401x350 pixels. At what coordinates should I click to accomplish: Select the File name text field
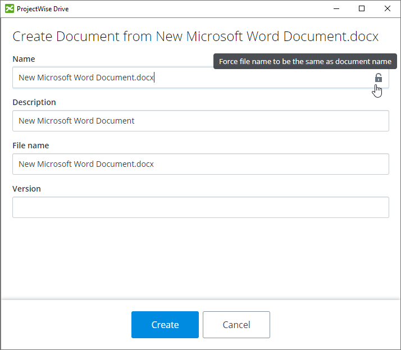[200, 164]
